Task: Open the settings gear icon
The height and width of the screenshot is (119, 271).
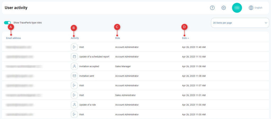Action: [x=224, y=8]
